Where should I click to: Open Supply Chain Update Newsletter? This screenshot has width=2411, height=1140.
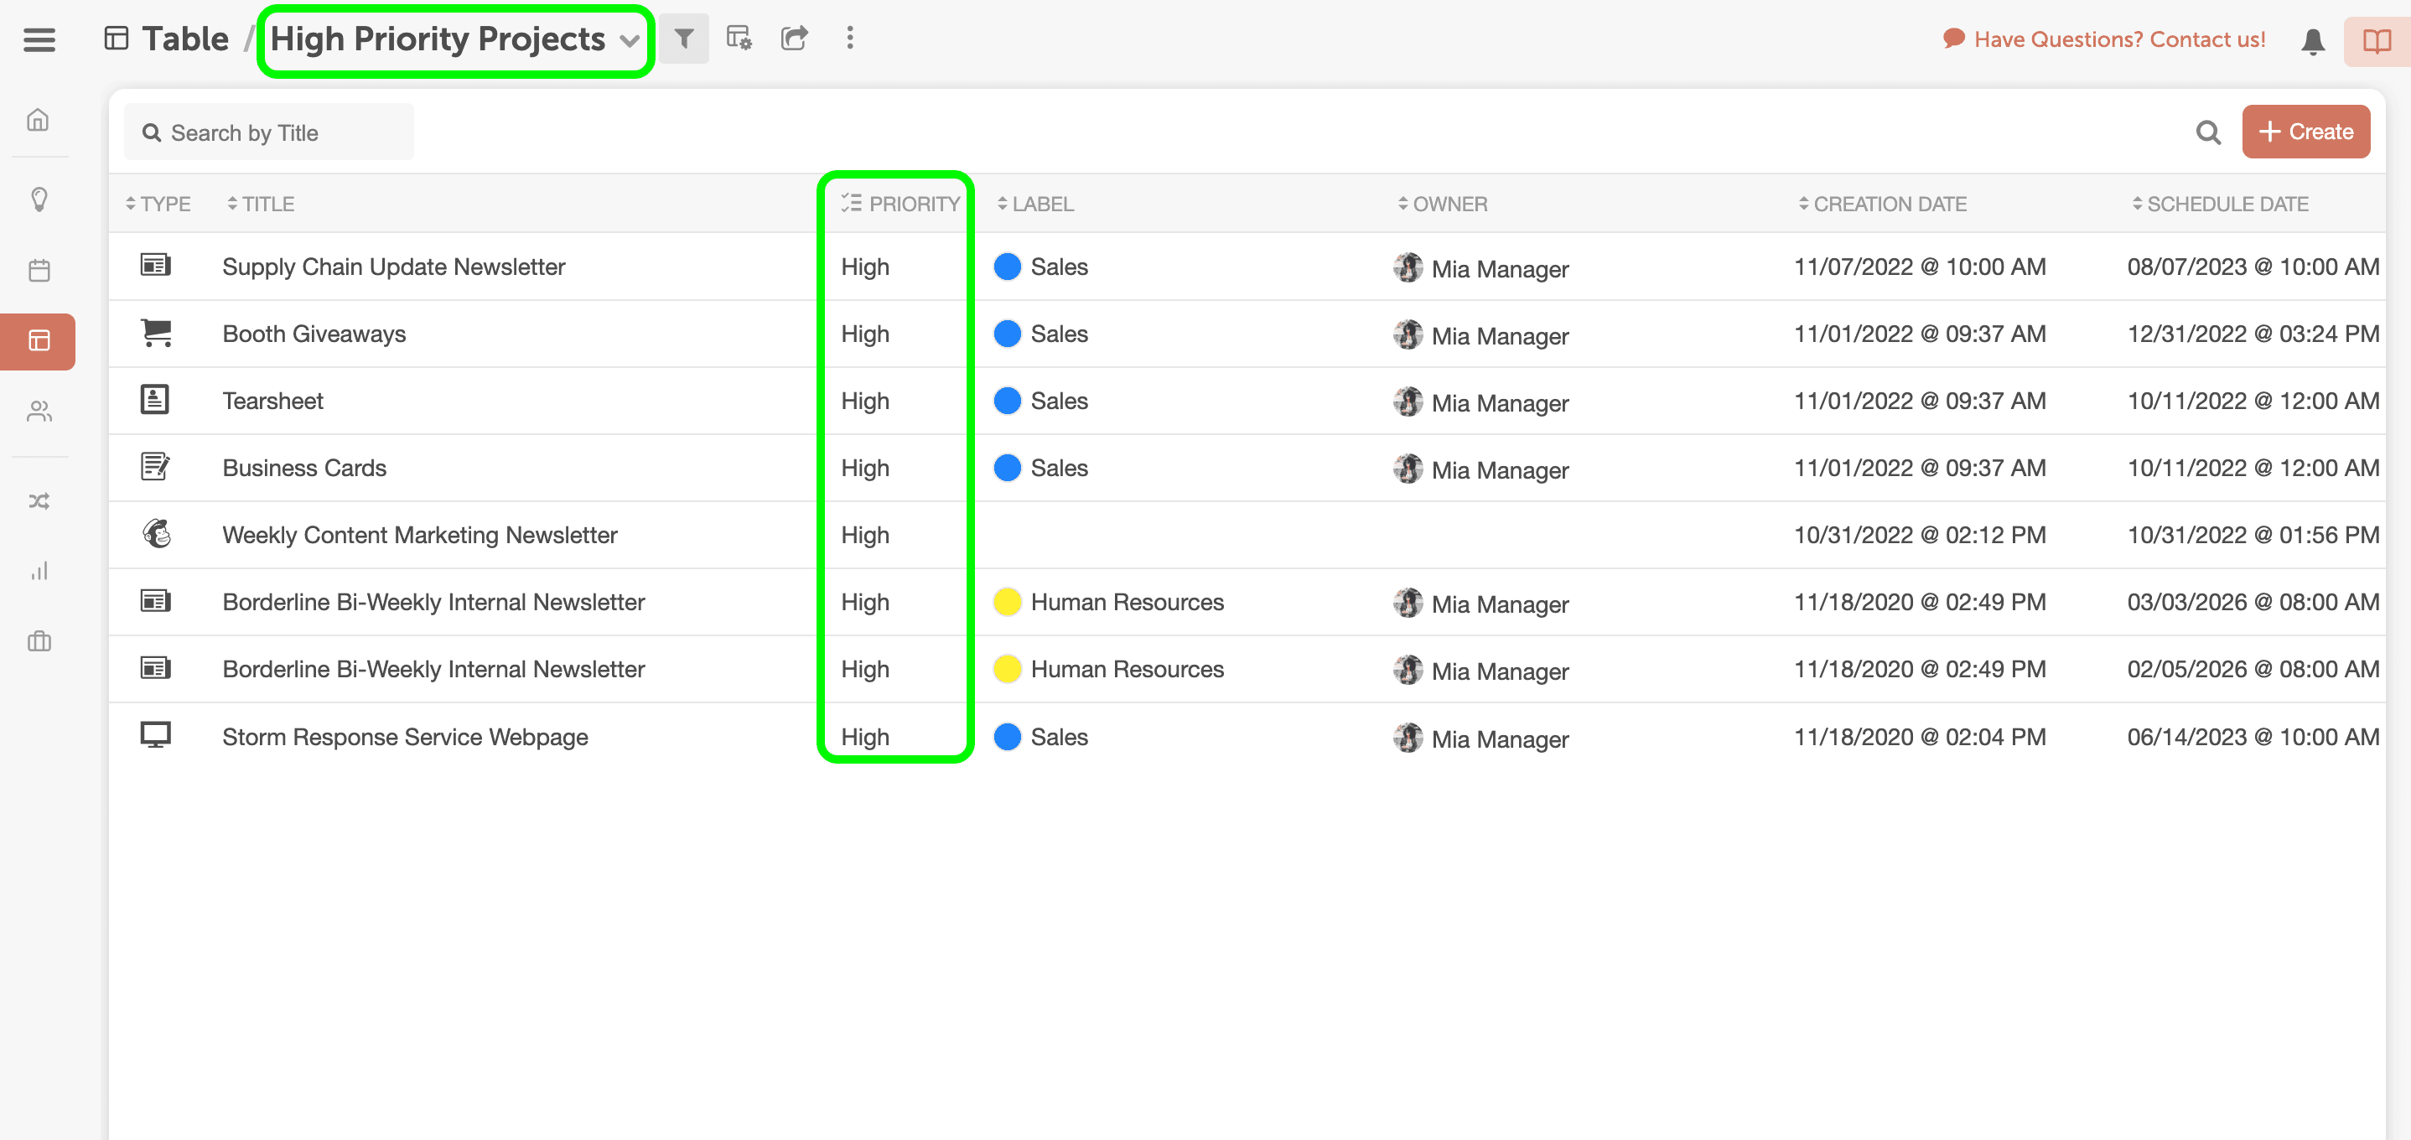(394, 267)
